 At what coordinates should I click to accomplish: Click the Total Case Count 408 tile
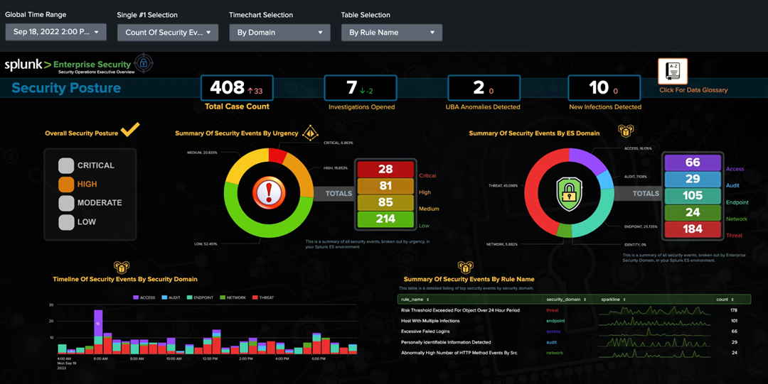(237, 88)
